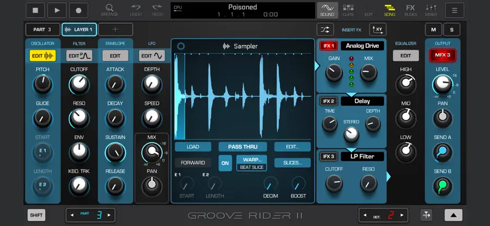Open the Browse magnifier icon
Screen dimensions: 490x226
click(109, 10)
